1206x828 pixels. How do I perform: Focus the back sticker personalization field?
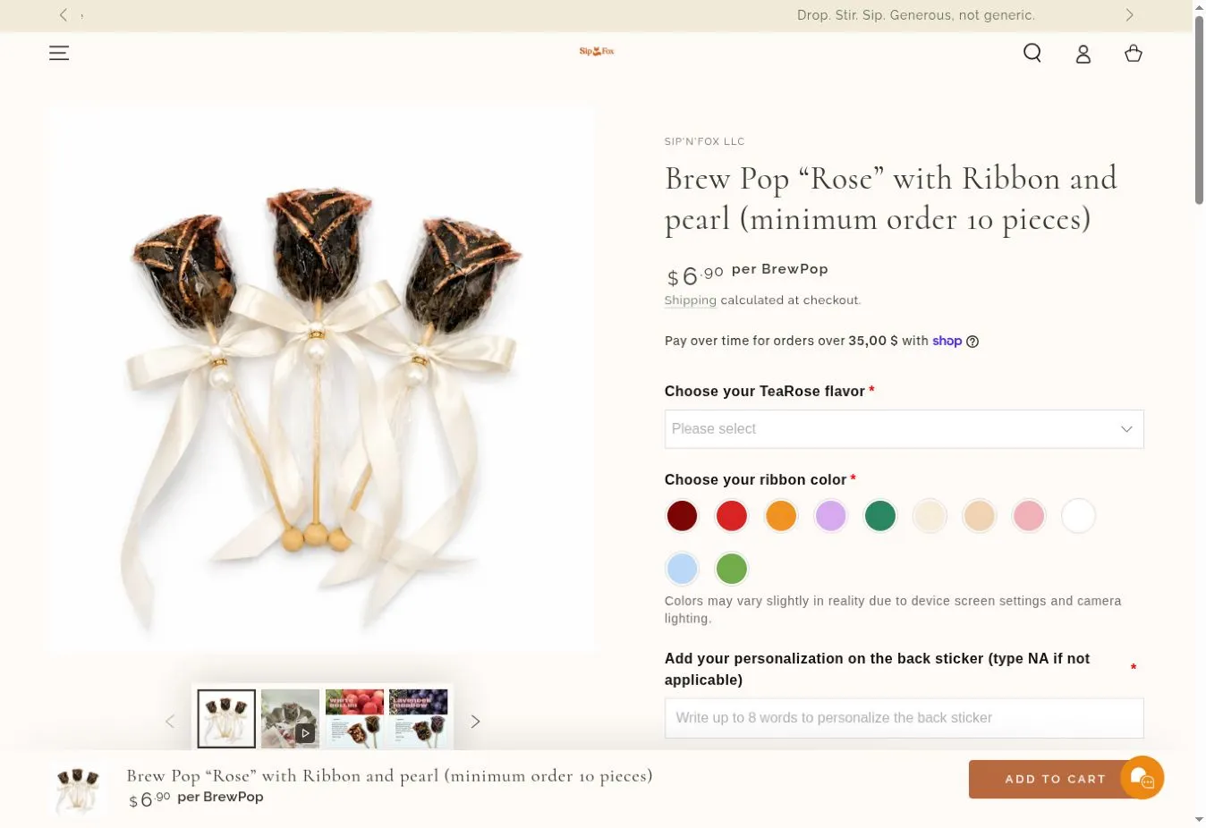pos(904,718)
